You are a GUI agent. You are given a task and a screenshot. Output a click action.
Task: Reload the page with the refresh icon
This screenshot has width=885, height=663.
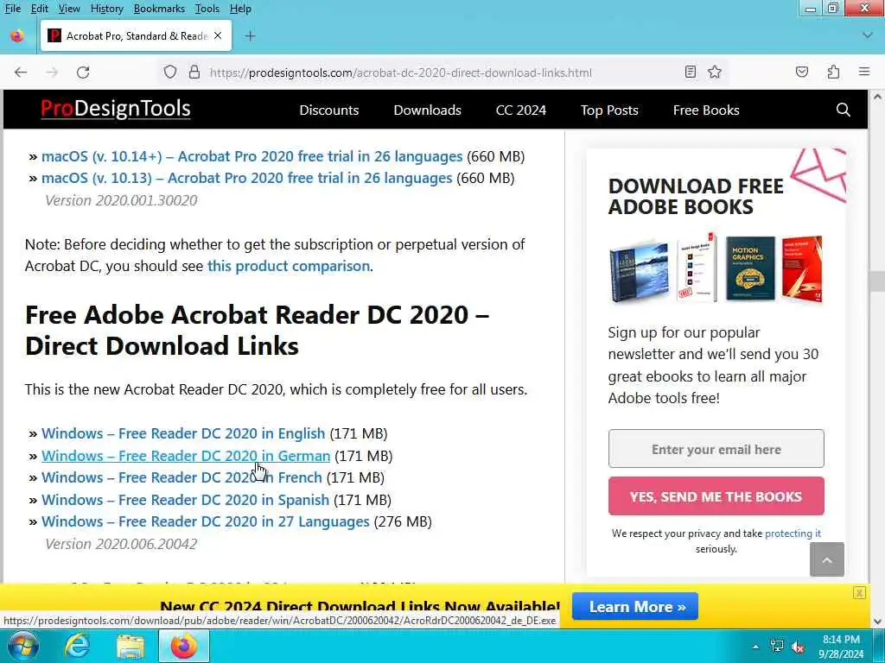pyautogui.click(x=83, y=73)
